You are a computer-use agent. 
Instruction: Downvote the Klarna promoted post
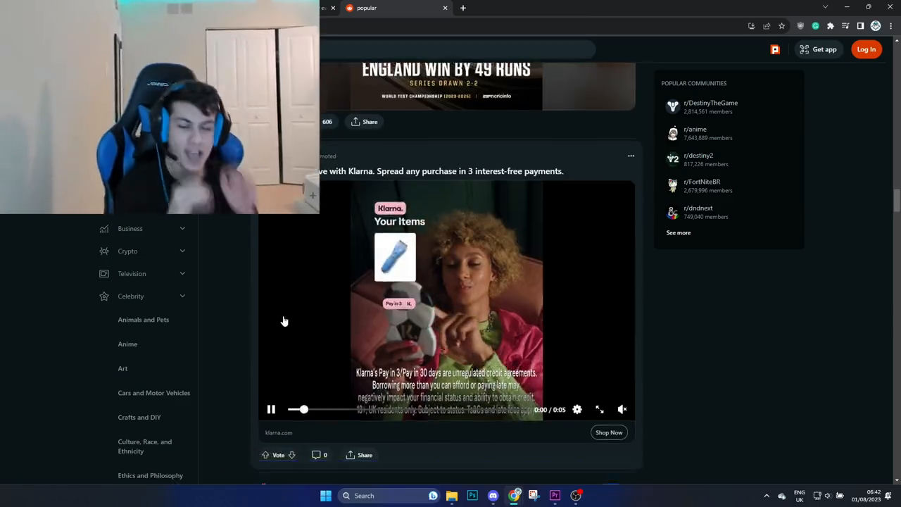point(291,455)
